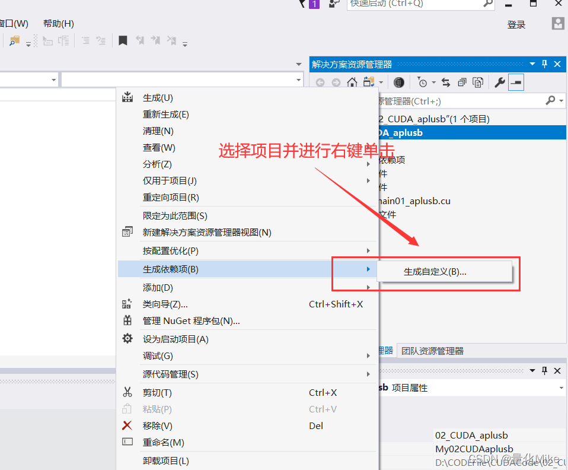Click the 登录 sign-in link
This screenshot has width=568, height=470.
click(x=516, y=24)
